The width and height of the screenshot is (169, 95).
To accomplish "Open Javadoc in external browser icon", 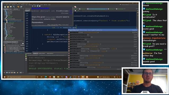I will point(37,6).
